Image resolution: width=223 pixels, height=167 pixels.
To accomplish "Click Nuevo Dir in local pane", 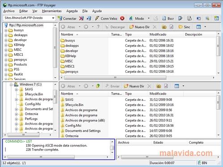I will click(x=134, y=86).
